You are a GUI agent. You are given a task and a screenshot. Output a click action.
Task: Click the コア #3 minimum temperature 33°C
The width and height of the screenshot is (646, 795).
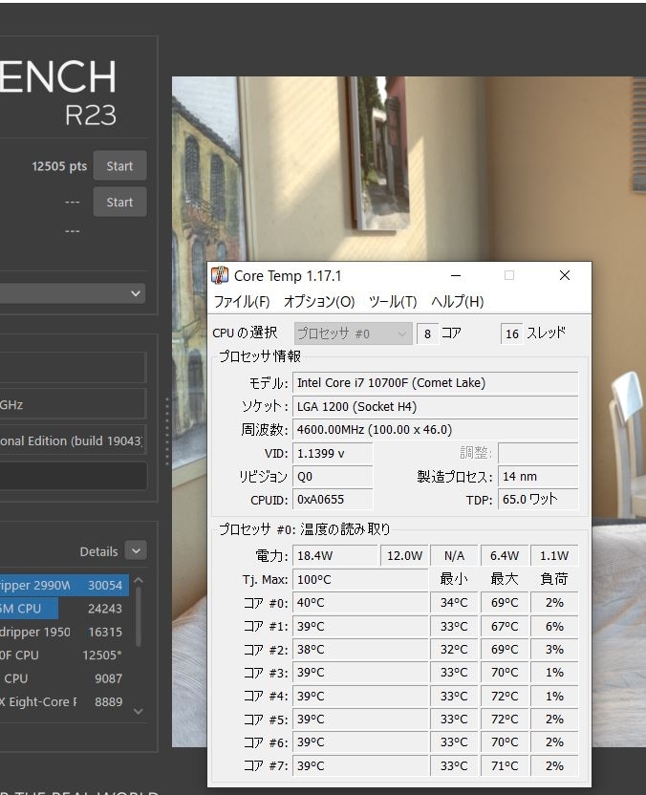pos(454,673)
